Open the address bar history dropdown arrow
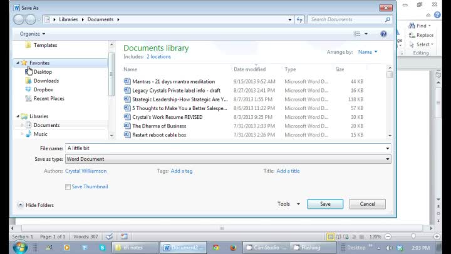 [289, 19]
